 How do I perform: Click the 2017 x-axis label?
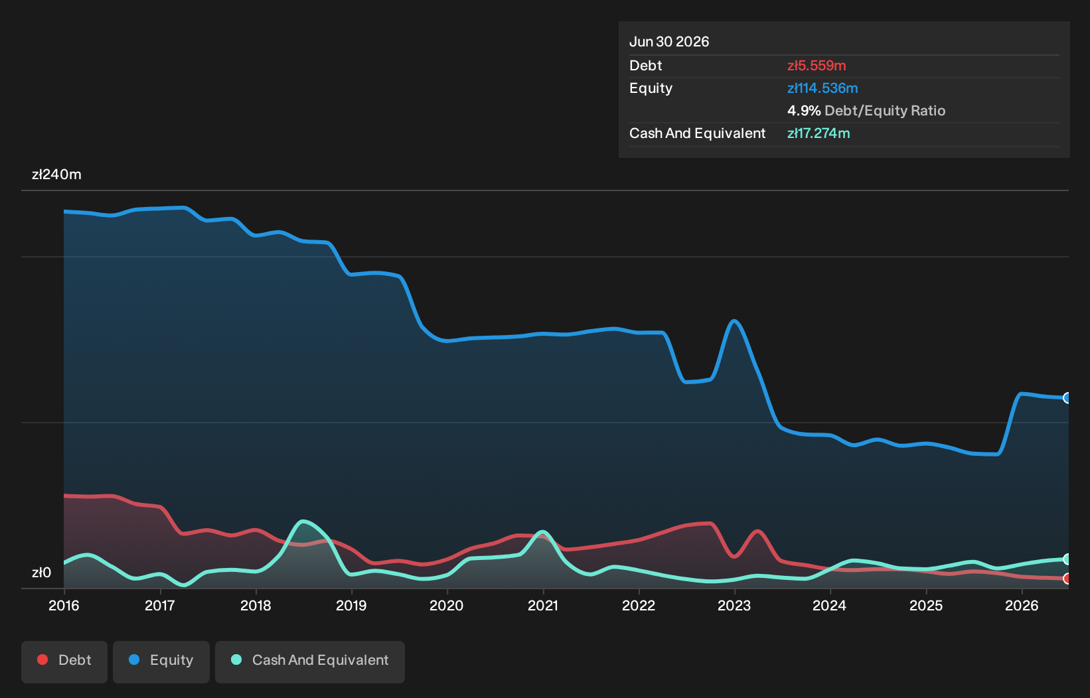click(159, 605)
